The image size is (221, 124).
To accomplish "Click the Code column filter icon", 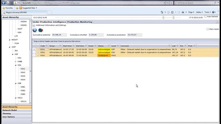I will click(x=47, y=46).
